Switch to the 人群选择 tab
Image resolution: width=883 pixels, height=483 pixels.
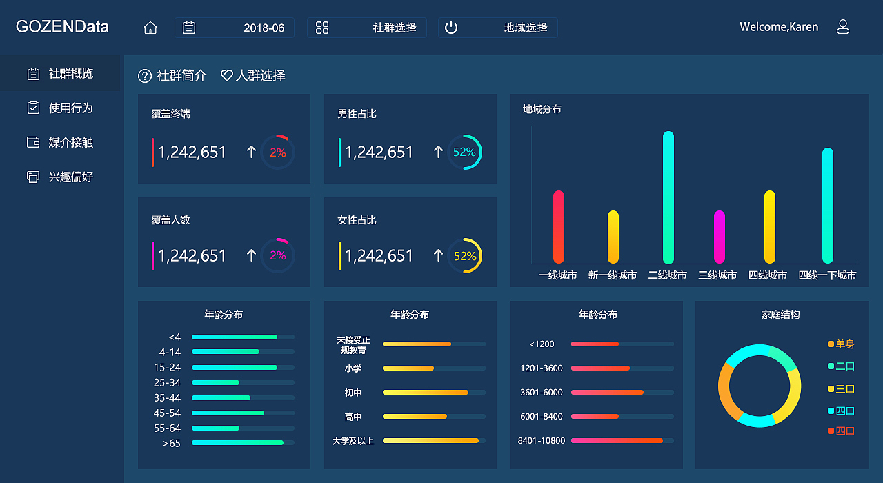click(x=253, y=76)
